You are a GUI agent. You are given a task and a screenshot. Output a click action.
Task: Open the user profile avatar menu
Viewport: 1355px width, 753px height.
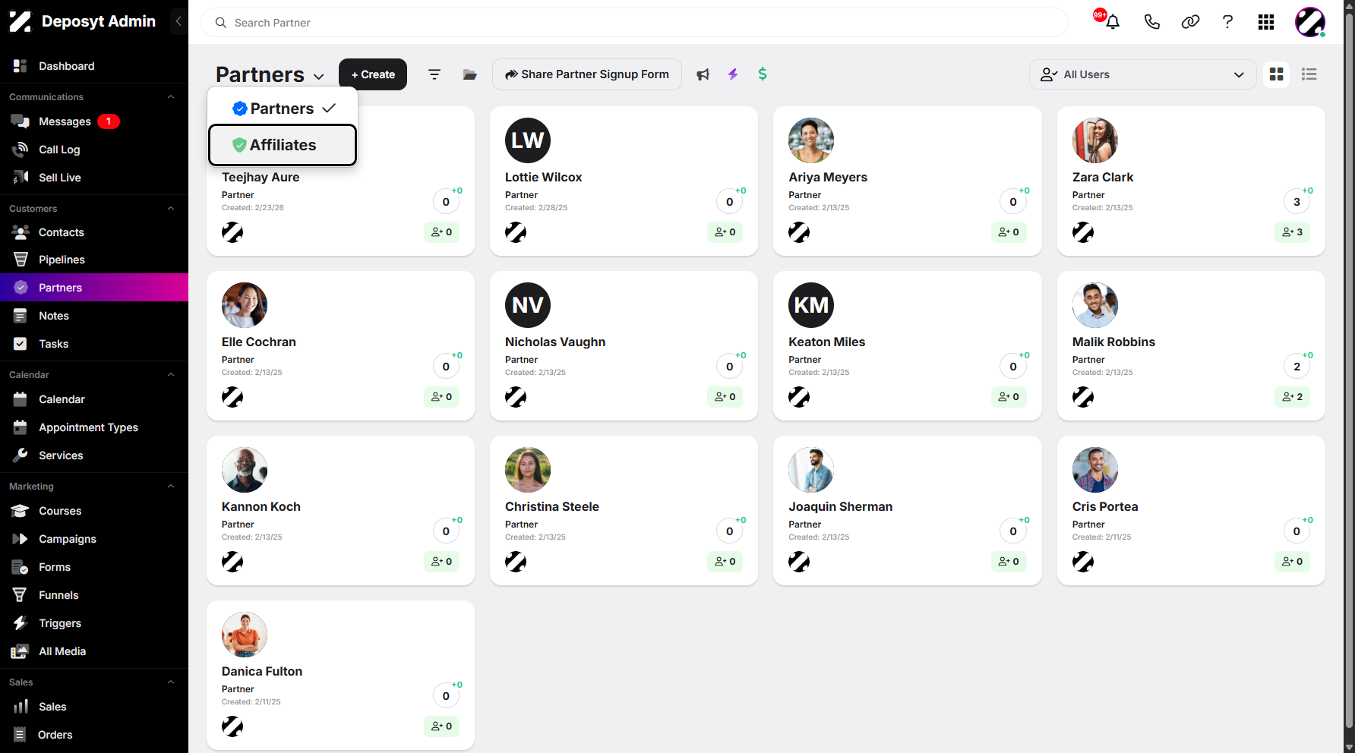(x=1310, y=22)
